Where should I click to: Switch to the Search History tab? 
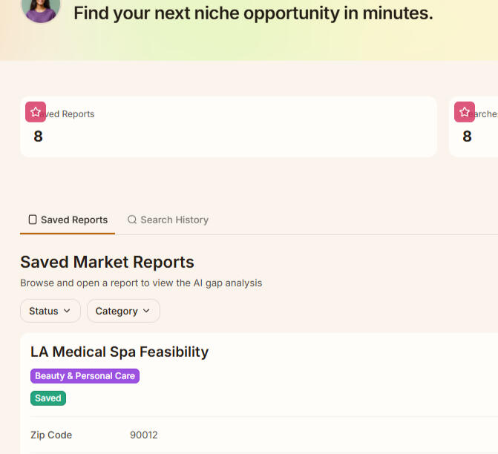(x=168, y=220)
